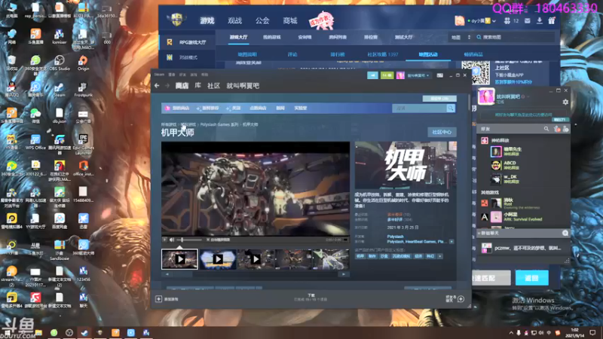The width and height of the screenshot is (603, 339).
Task: Show hidden tray icons chevron on taskbar
Action: [x=511, y=333]
